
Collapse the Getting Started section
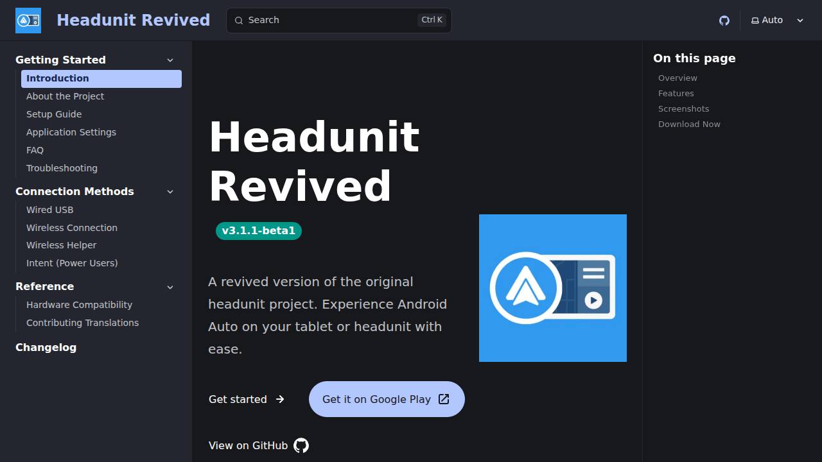pyautogui.click(x=170, y=60)
